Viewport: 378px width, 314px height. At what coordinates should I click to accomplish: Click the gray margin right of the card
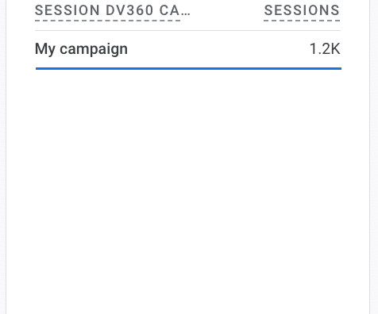click(374, 157)
